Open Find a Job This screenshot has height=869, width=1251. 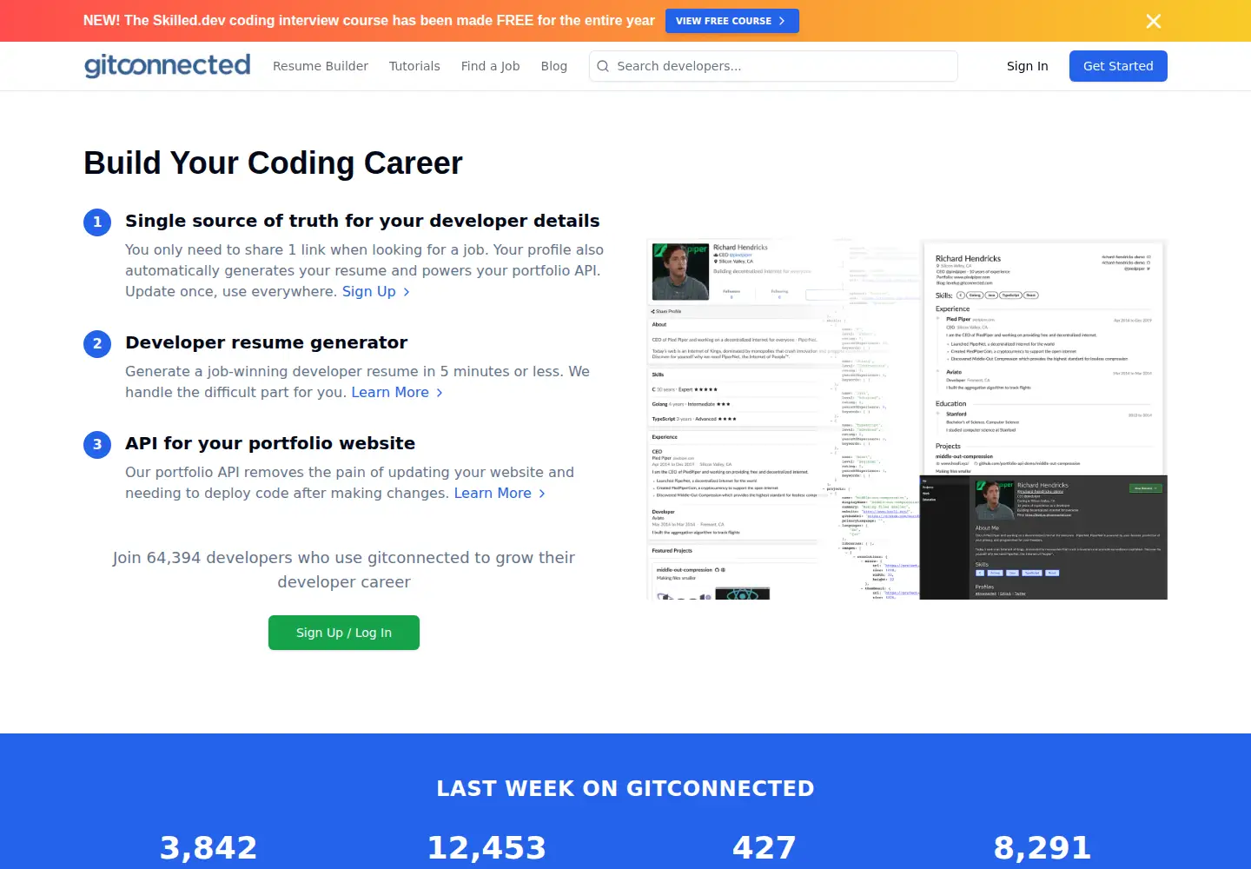pyautogui.click(x=491, y=66)
